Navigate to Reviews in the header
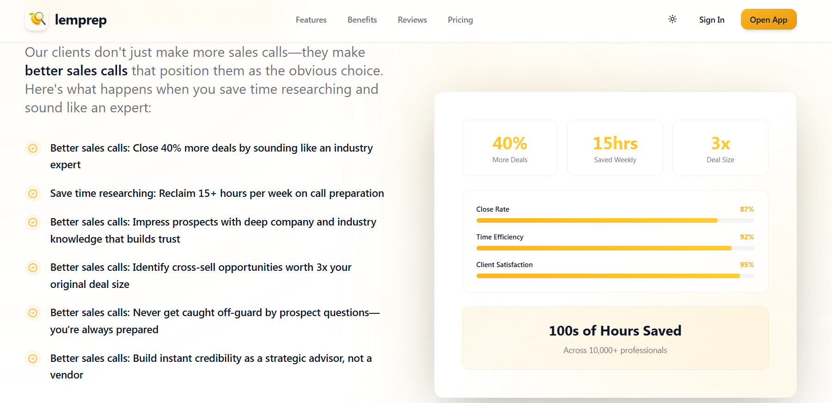Screen dimensions: 832x403 [x=412, y=20]
